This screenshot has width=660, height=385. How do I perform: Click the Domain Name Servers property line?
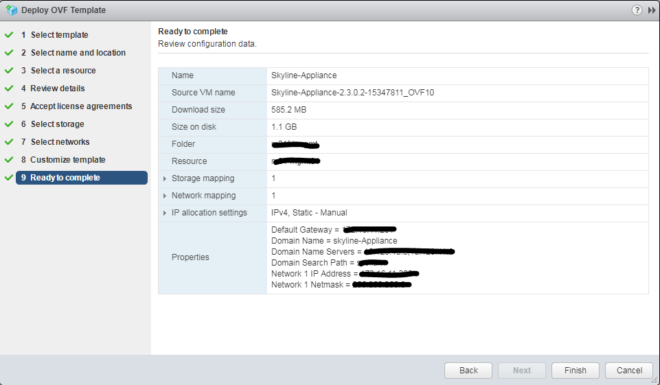coord(363,252)
